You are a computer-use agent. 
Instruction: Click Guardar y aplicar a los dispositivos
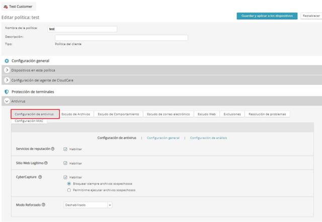pyautogui.click(x=267, y=16)
